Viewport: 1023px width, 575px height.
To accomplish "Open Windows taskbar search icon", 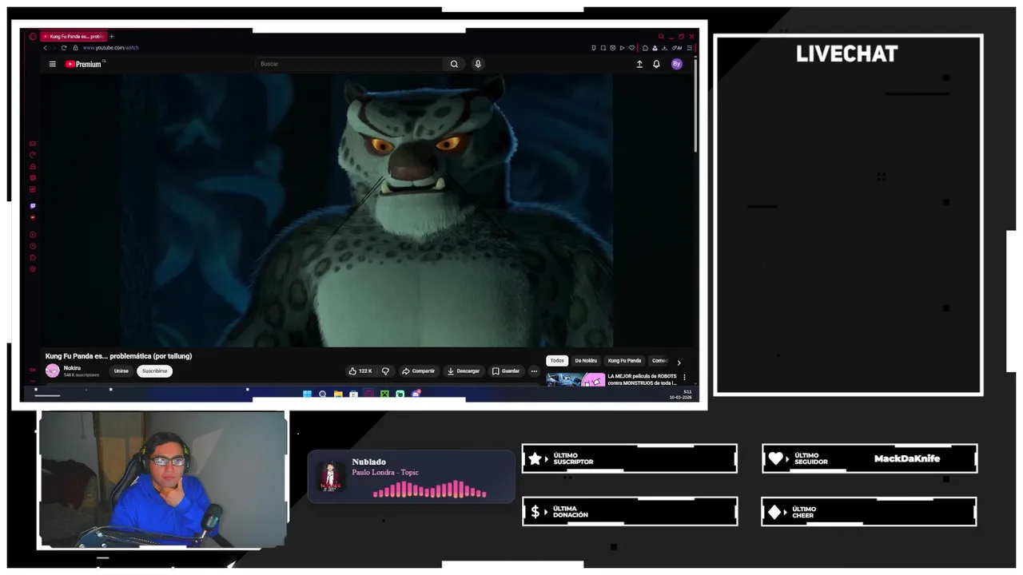I will pyautogui.click(x=323, y=394).
